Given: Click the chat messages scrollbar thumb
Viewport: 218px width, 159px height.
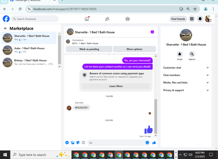Looking at the screenshot, I should click(x=156, y=116).
